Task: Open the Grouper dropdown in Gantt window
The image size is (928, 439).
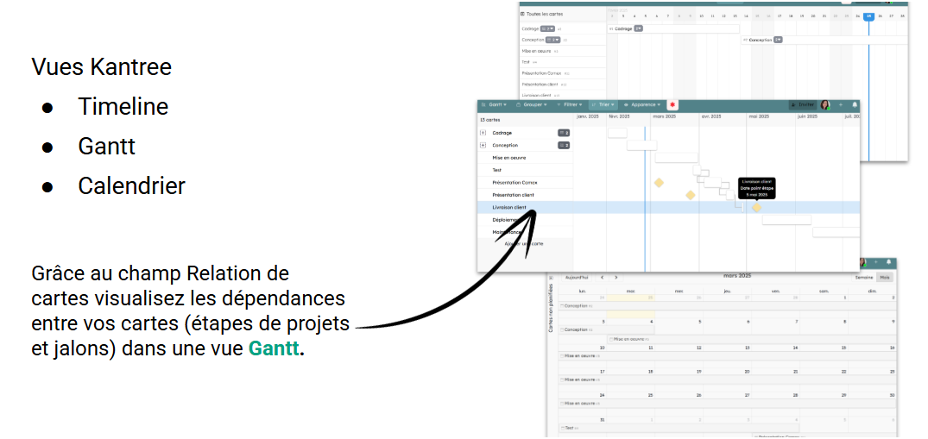Action: point(532,104)
